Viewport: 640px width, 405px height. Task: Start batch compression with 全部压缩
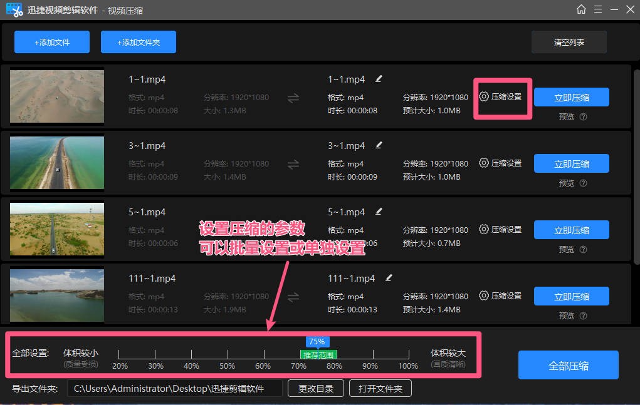coord(568,366)
